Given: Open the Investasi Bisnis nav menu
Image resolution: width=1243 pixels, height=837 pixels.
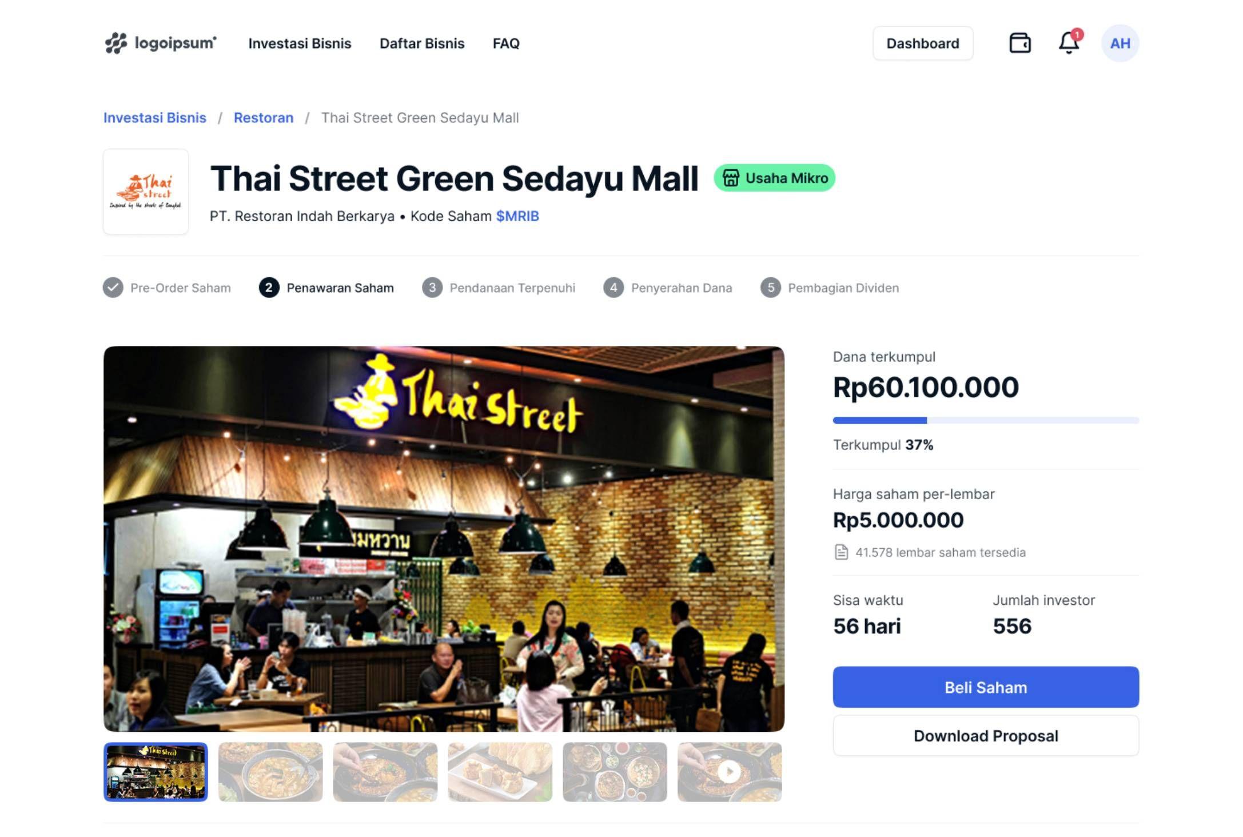Looking at the screenshot, I should [x=300, y=43].
